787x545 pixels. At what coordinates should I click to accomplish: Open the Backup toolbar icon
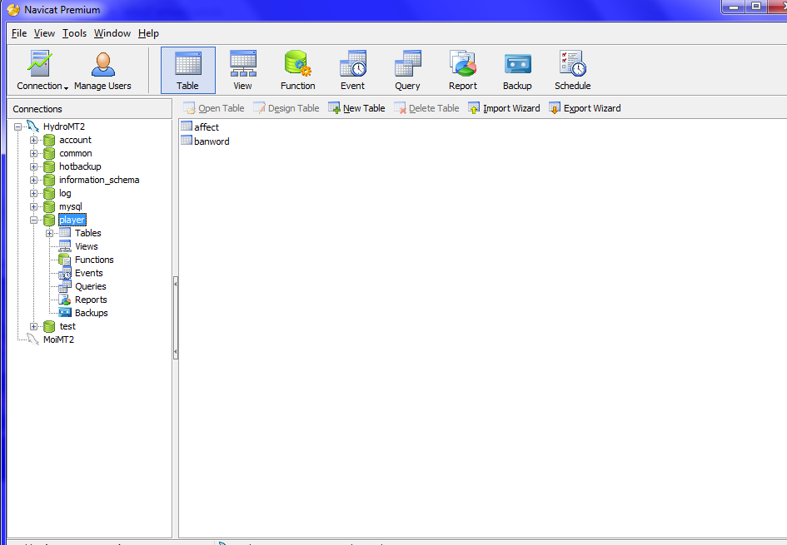pos(517,64)
